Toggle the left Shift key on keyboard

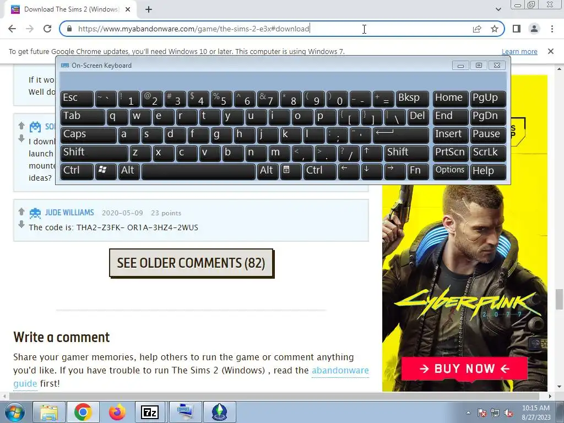pyautogui.click(x=94, y=153)
